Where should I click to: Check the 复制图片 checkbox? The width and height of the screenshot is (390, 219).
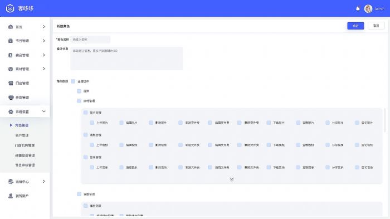pyautogui.click(x=298, y=123)
